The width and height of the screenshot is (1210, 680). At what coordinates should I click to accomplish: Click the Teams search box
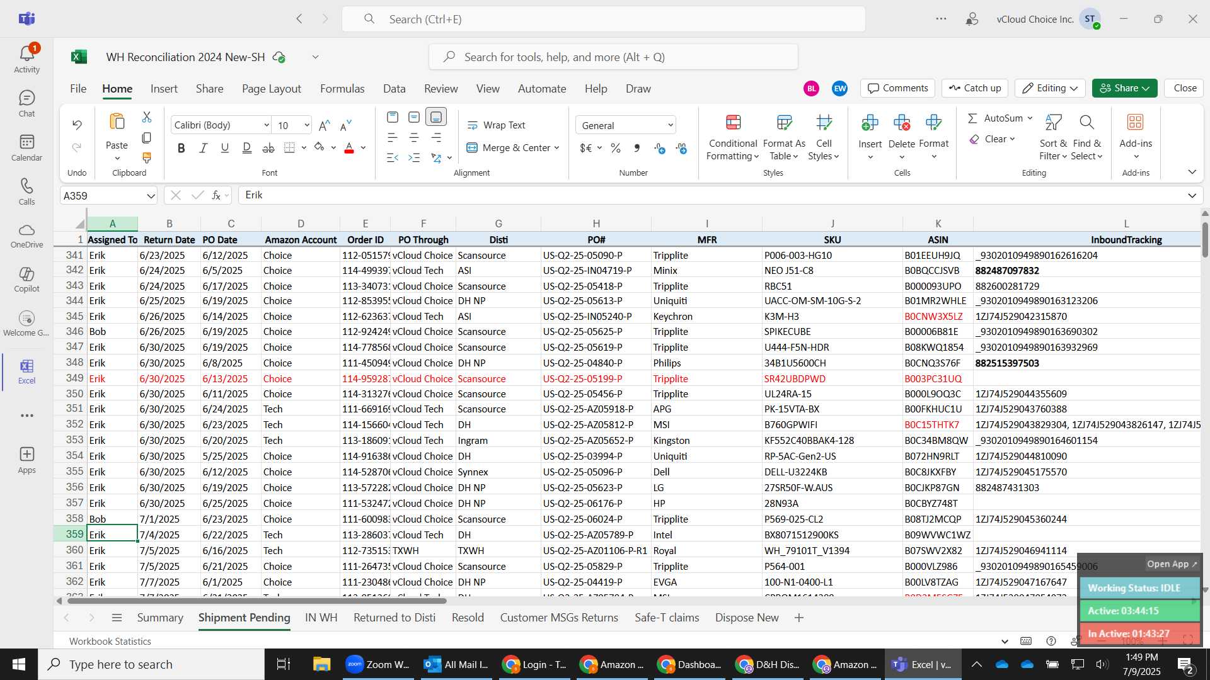click(604, 19)
